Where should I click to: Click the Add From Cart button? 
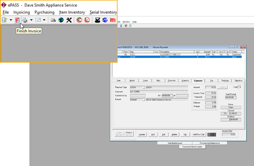point(198,135)
